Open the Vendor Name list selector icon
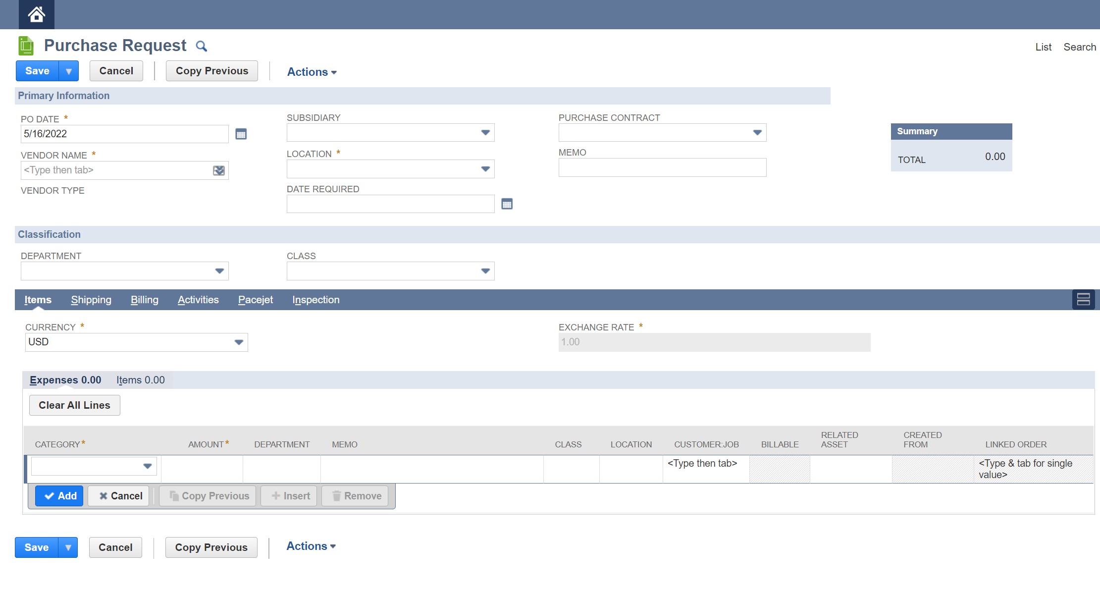 click(x=218, y=170)
